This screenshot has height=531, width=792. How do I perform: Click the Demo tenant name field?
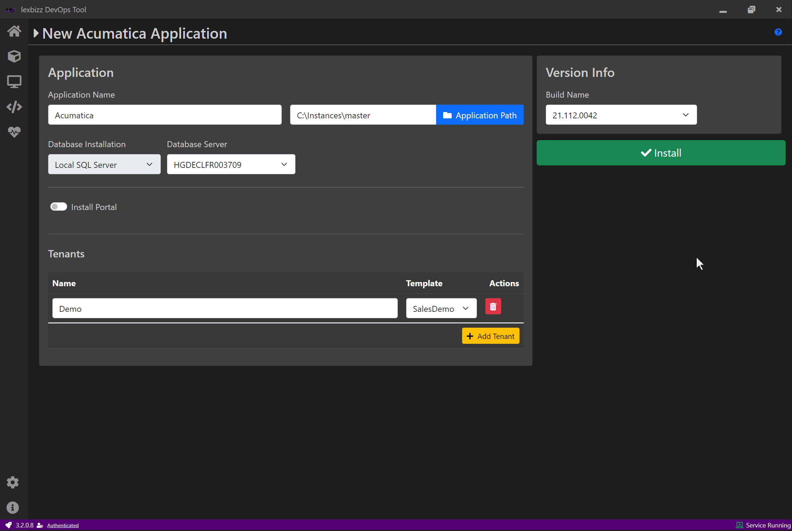click(x=225, y=308)
